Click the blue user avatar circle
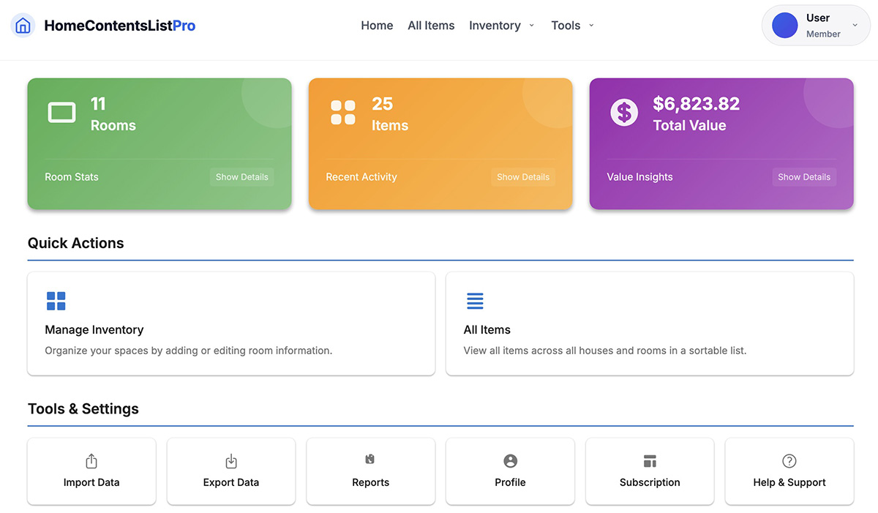Screen dimensions: 878x513 pos(784,24)
